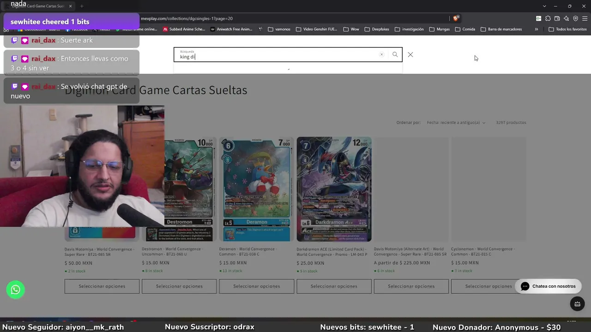Open 'Barra de marcadores' bookmark folder
This screenshot has height=332, width=591.
coord(501,29)
